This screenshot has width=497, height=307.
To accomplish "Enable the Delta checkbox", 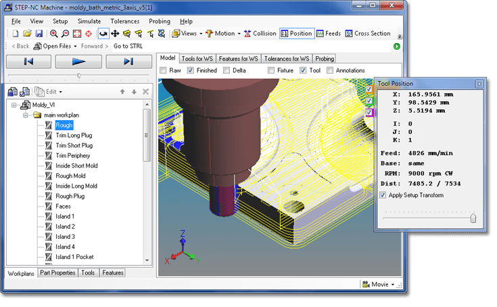I will click(227, 70).
